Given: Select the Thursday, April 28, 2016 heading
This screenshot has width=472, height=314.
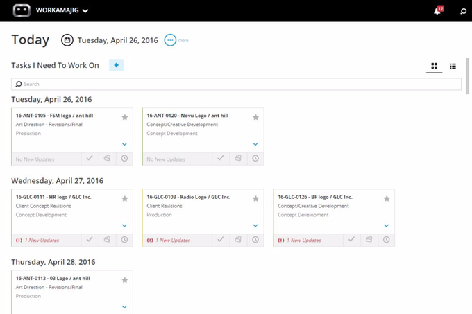Looking at the screenshot, I should (53, 262).
